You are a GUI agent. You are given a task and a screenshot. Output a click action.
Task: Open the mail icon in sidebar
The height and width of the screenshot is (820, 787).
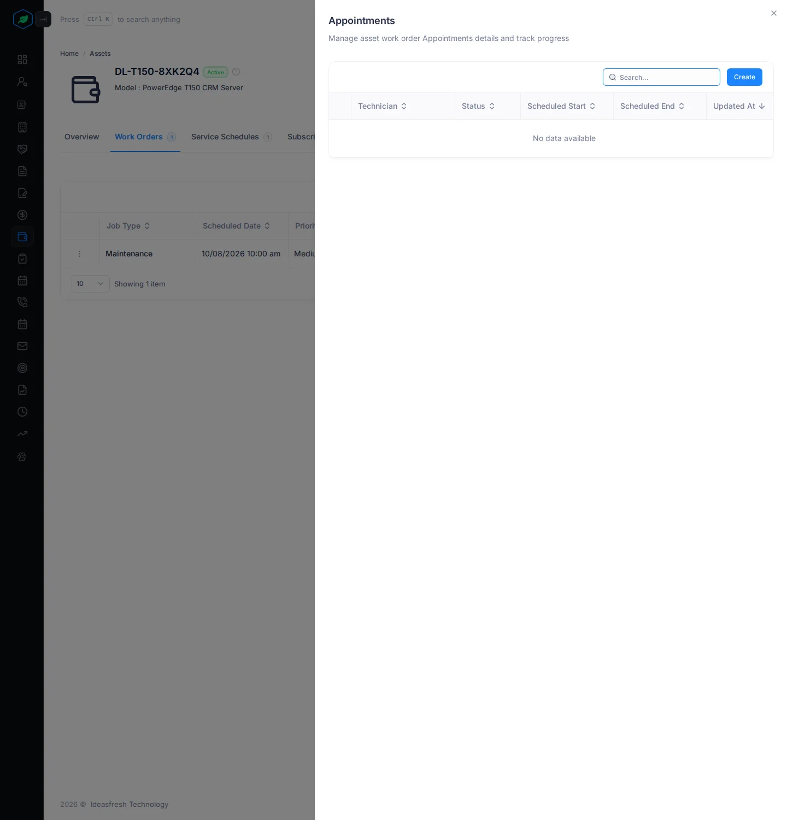(x=22, y=346)
